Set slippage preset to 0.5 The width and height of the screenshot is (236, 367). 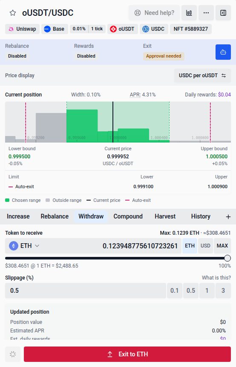(x=191, y=291)
